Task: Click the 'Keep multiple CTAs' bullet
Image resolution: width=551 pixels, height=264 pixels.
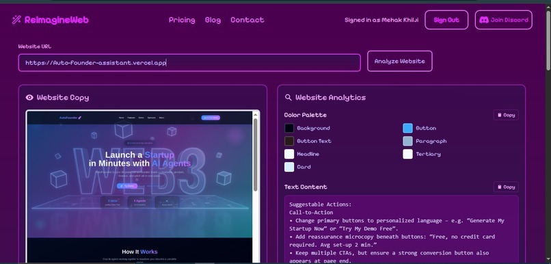Action: click(x=389, y=256)
